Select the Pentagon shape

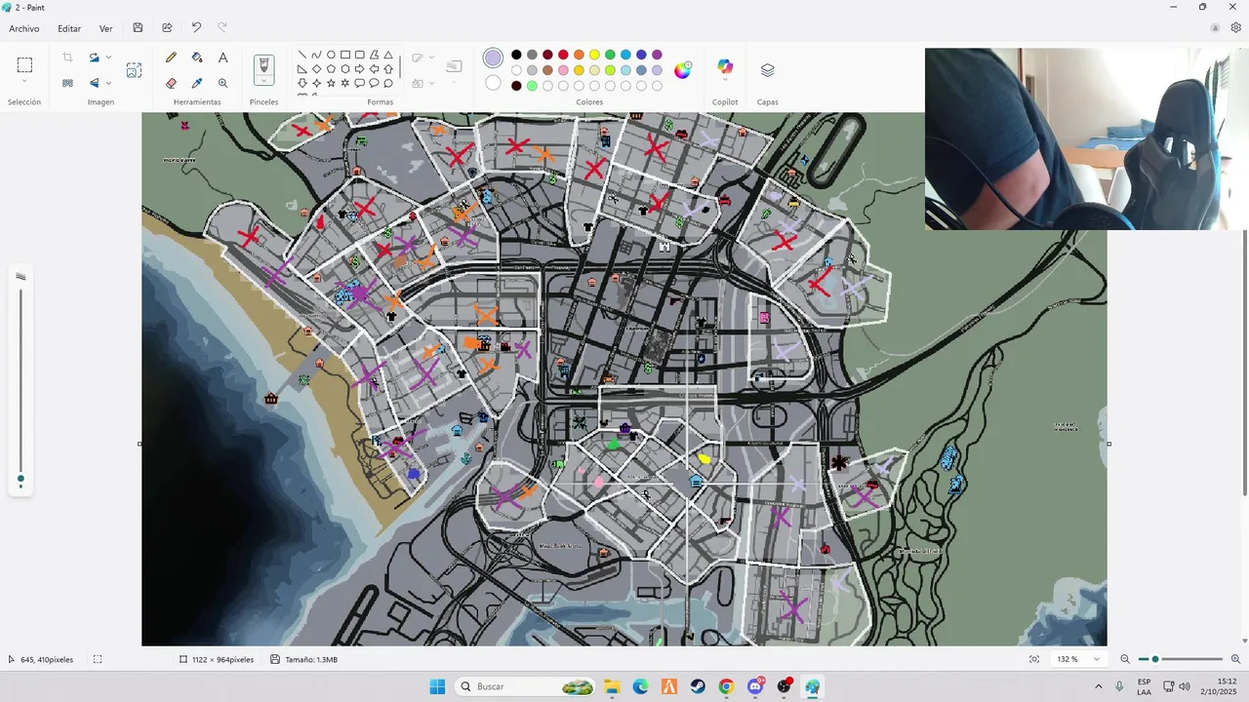point(331,69)
